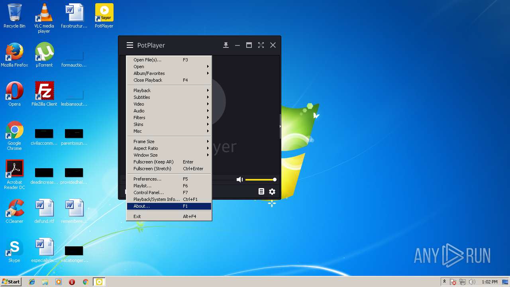
Task: Click the 1:02 PM taskbar clock
Action: 489,282
